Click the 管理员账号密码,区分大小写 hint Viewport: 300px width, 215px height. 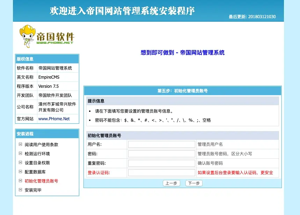coord(225,154)
